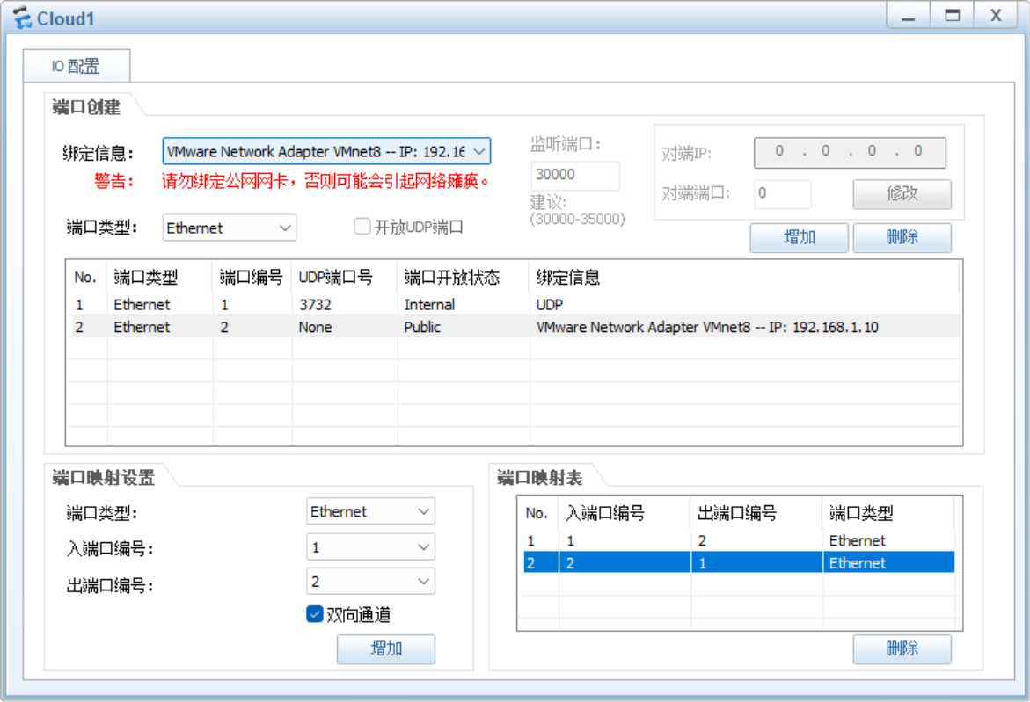Click 增加 button in 端口创建 section

tap(799, 237)
